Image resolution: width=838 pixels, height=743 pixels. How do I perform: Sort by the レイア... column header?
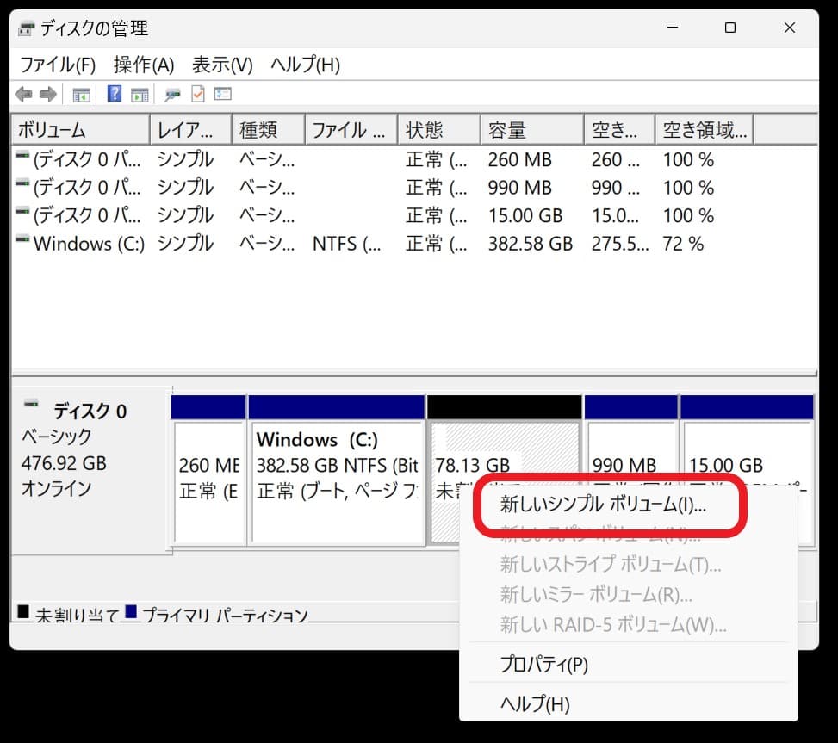191,130
